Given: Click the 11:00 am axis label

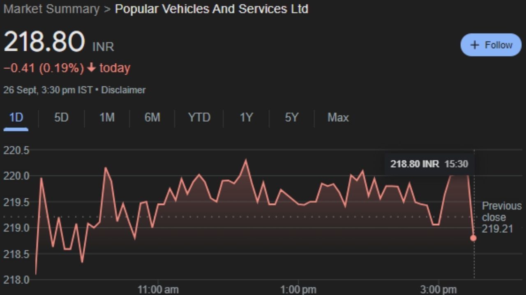Looking at the screenshot, I should click(158, 290).
